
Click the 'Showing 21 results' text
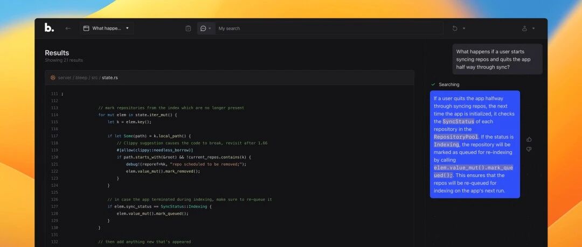tap(64, 60)
